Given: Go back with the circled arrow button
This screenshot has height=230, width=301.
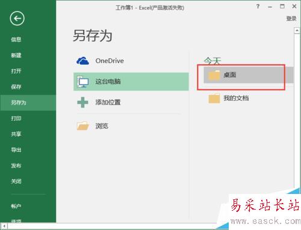Looking at the screenshot, I should [x=17, y=19].
